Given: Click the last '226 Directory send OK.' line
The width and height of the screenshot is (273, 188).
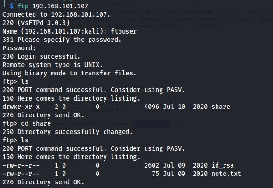Looking at the screenshot, I should 43,182.
